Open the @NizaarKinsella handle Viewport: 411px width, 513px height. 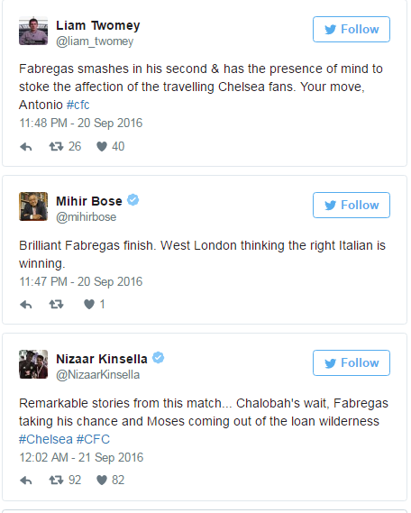[97, 375]
